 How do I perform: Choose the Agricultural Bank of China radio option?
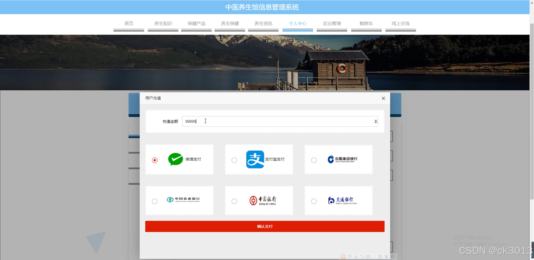155,201
